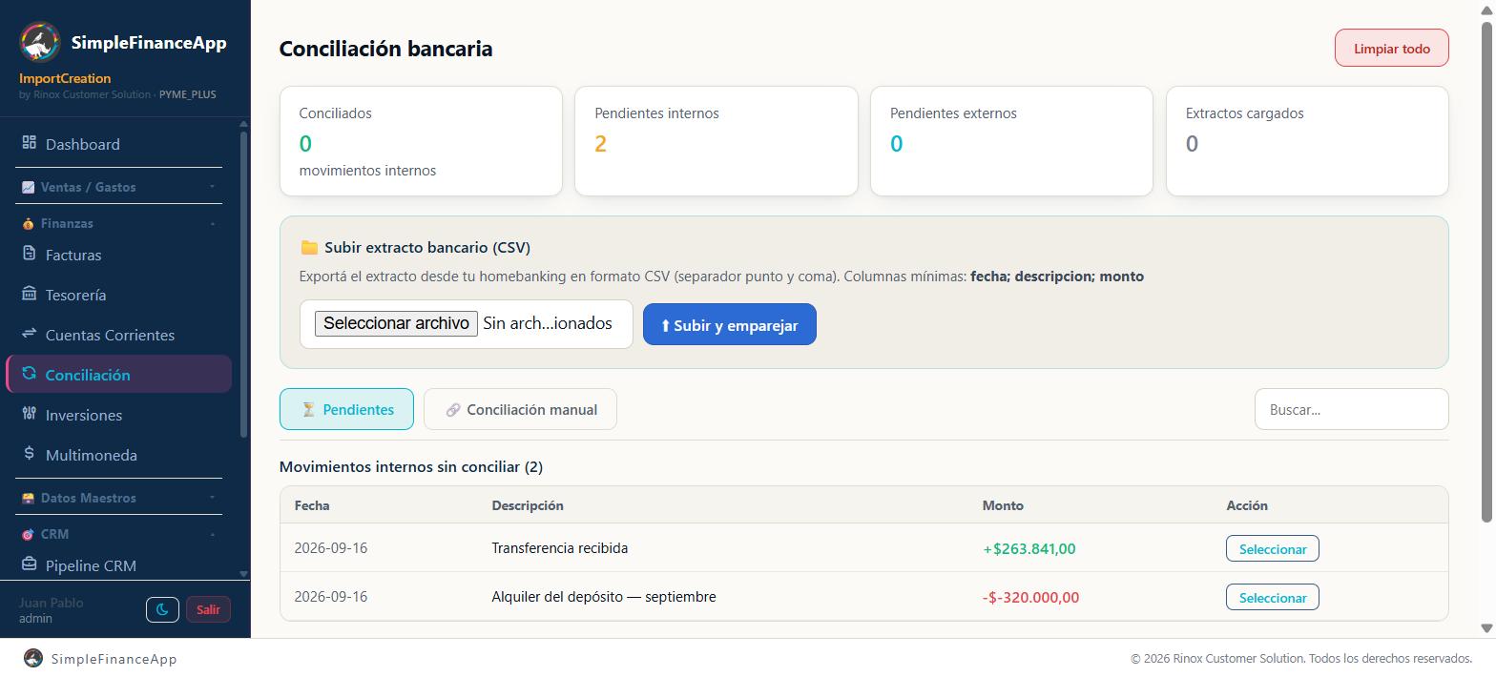This screenshot has height=677, width=1496.
Task: Click the Juan Pablo user name
Action: (51, 603)
